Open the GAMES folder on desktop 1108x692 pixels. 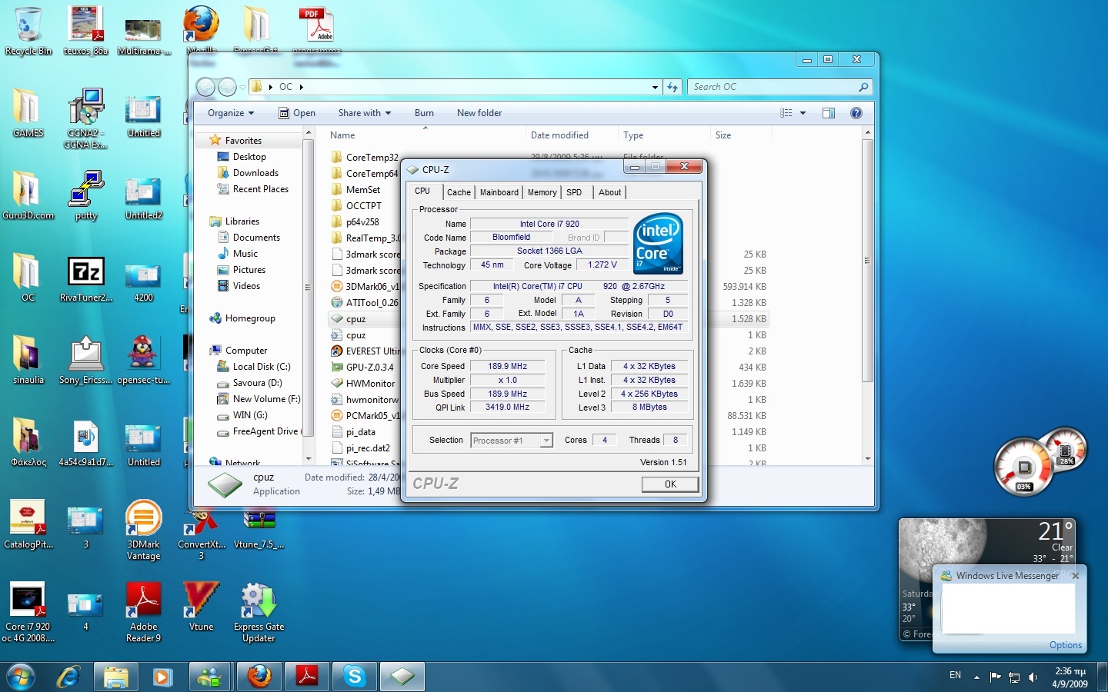(x=28, y=113)
